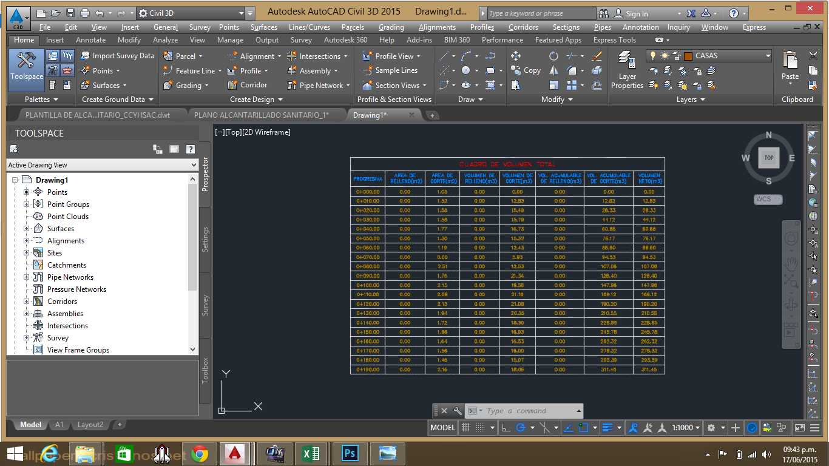Click Import Survey Data

tap(118, 56)
